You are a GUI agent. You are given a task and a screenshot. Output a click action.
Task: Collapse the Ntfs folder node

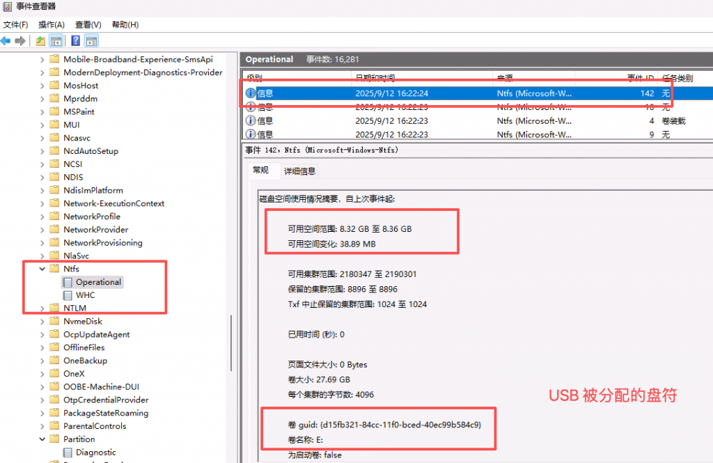[42, 269]
